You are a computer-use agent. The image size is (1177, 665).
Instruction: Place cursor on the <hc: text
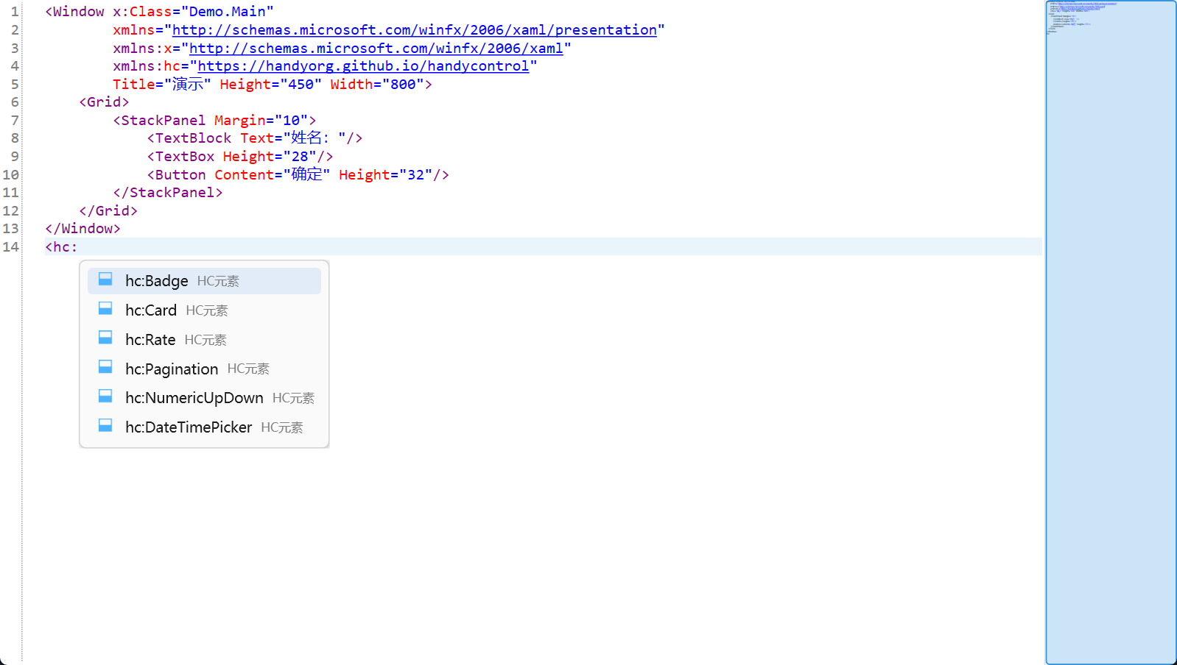point(61,247)
